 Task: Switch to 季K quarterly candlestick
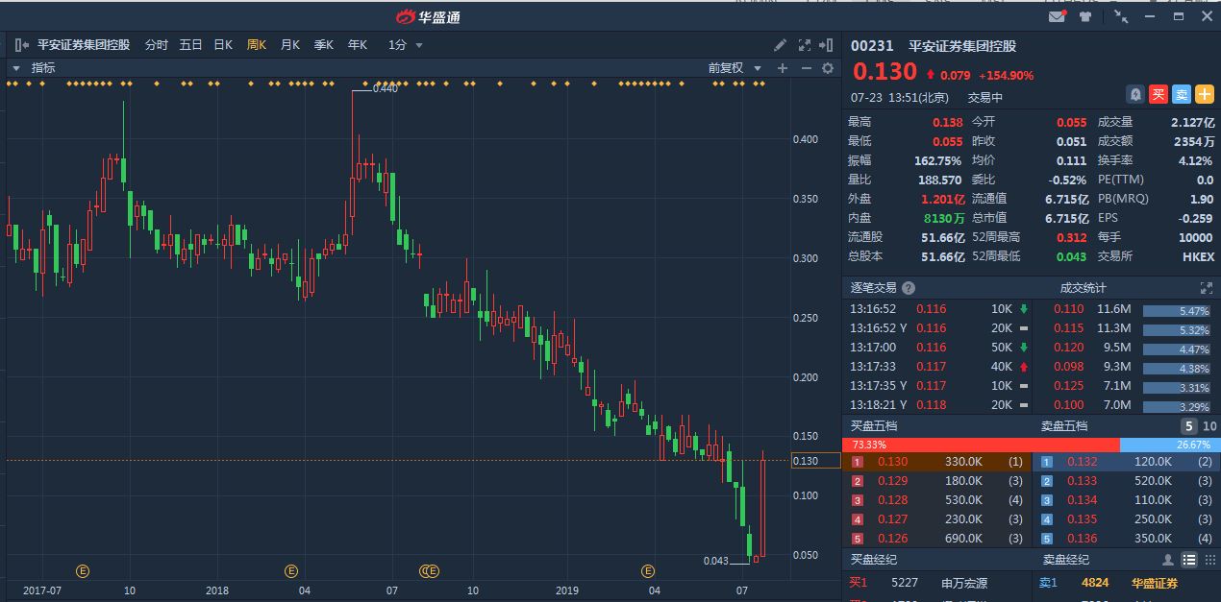coord(324,45)
